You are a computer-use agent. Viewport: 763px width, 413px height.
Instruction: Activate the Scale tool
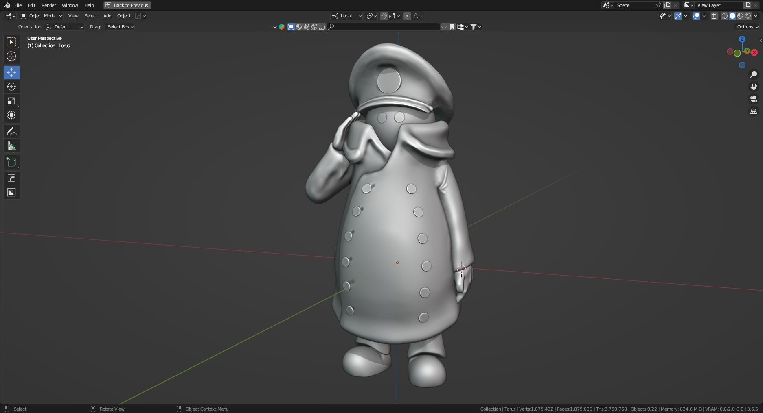coord(11,101)
